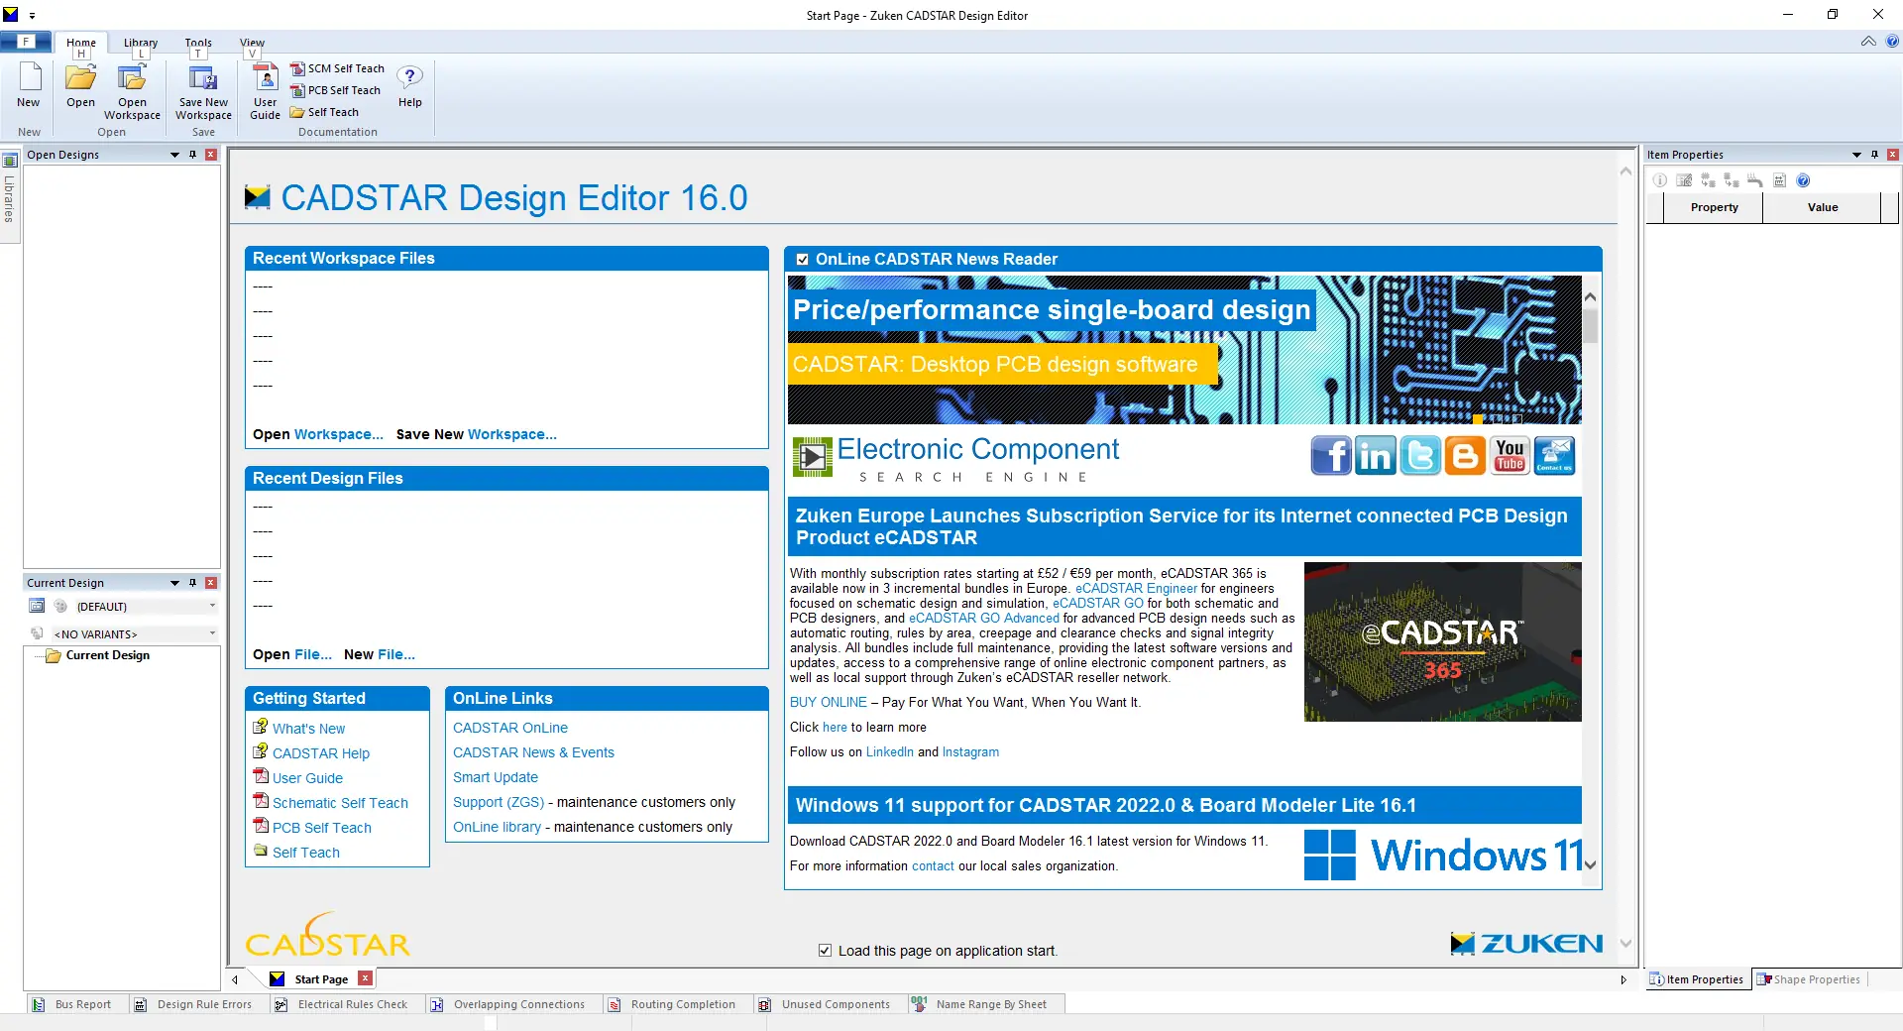
Task: Collapse the ribbon with the chevron
Action: click(x=1868, y=42)
